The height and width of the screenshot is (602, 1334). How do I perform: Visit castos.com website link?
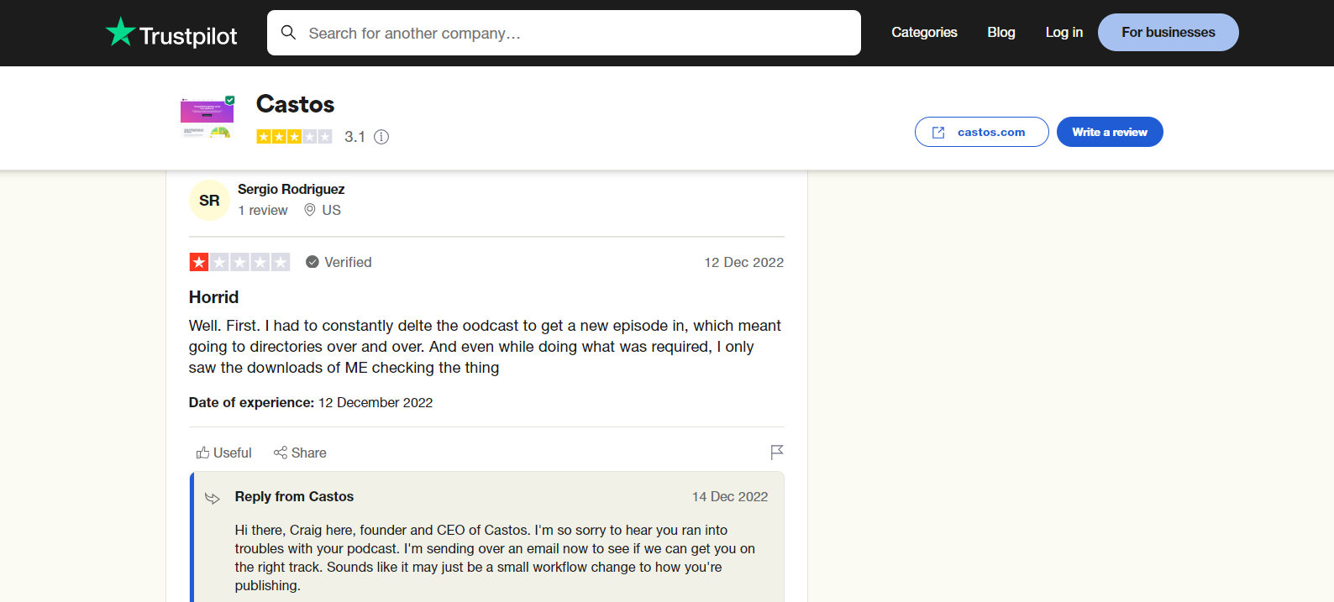[x=981, y=132]
